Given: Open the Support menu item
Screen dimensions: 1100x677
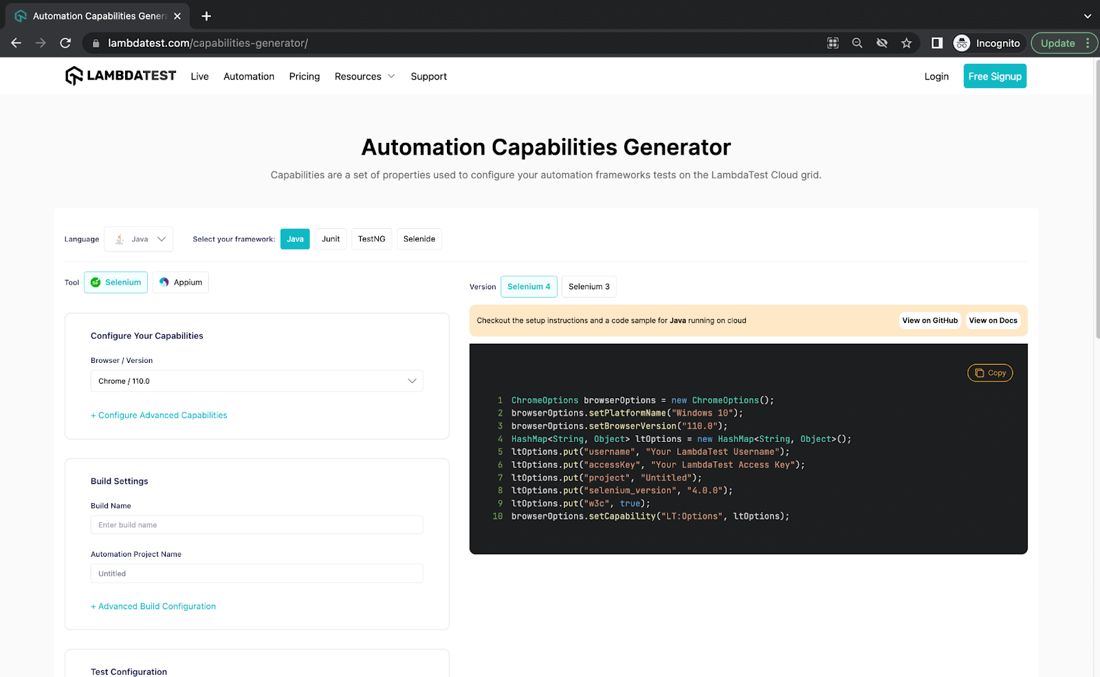Looking at the screenshot, I should 428,76.
